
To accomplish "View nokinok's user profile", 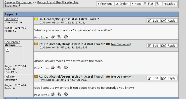I will coord(10,77).
